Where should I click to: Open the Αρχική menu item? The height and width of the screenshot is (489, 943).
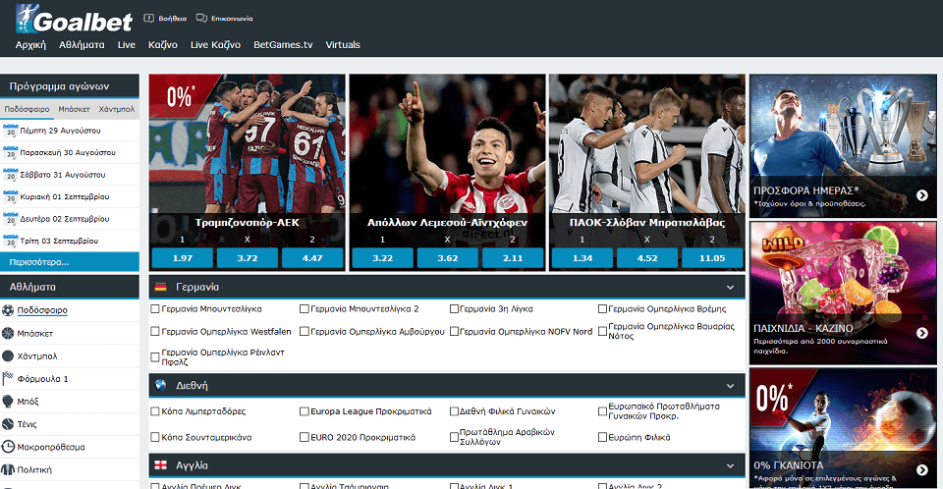point(30,45)
